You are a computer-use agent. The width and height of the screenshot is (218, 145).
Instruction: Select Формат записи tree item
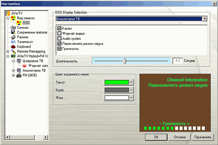38,66
